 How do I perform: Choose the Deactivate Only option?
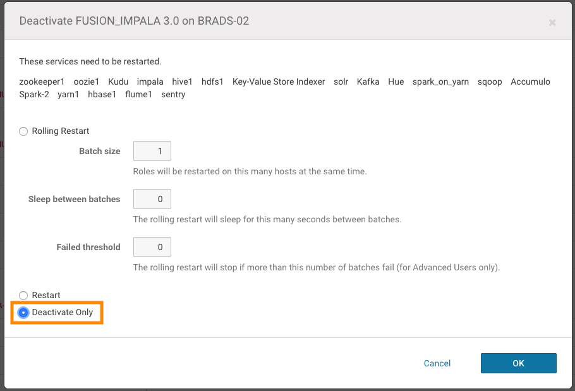coord(22,312)
